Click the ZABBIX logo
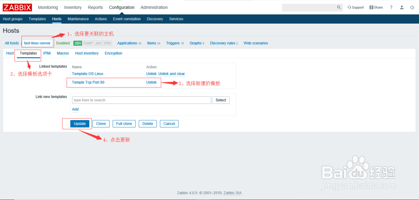Image resolution: width=419 pixels, height=200 pixels. click(x=17, y=8)
